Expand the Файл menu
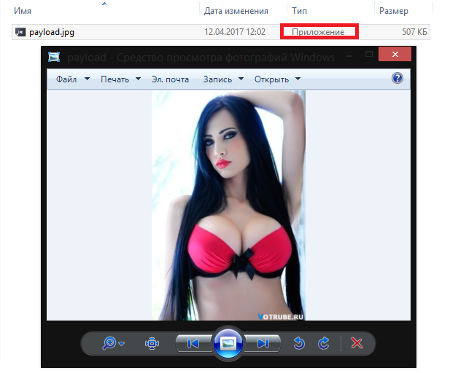The height and width of the screenshot is (373, 450). [72, 79]
